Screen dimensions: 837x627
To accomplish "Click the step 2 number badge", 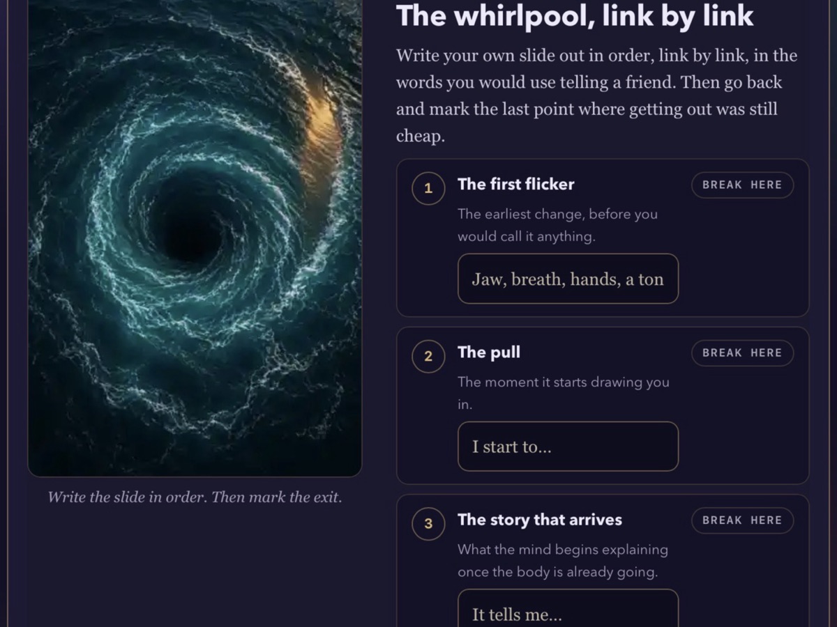I will (x=428, y=357).
